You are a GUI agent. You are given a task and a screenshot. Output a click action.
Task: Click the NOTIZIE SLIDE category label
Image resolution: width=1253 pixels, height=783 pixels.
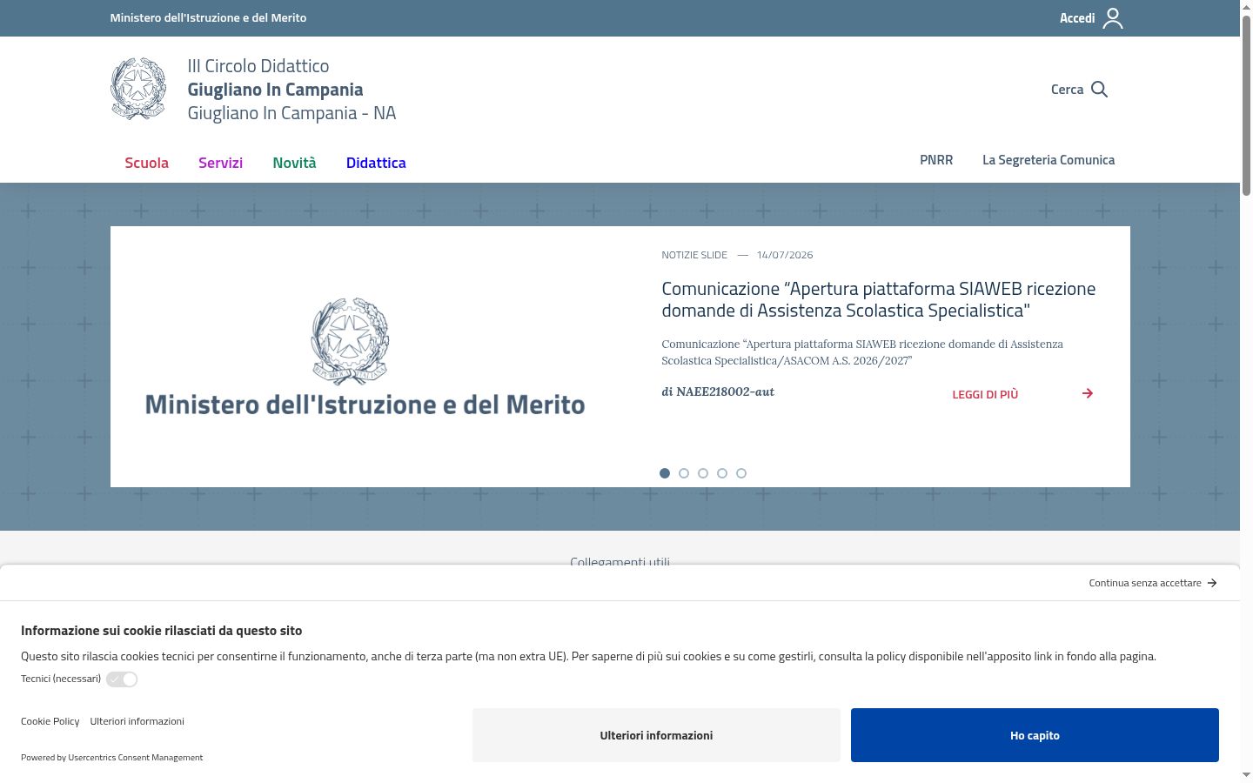694,255
